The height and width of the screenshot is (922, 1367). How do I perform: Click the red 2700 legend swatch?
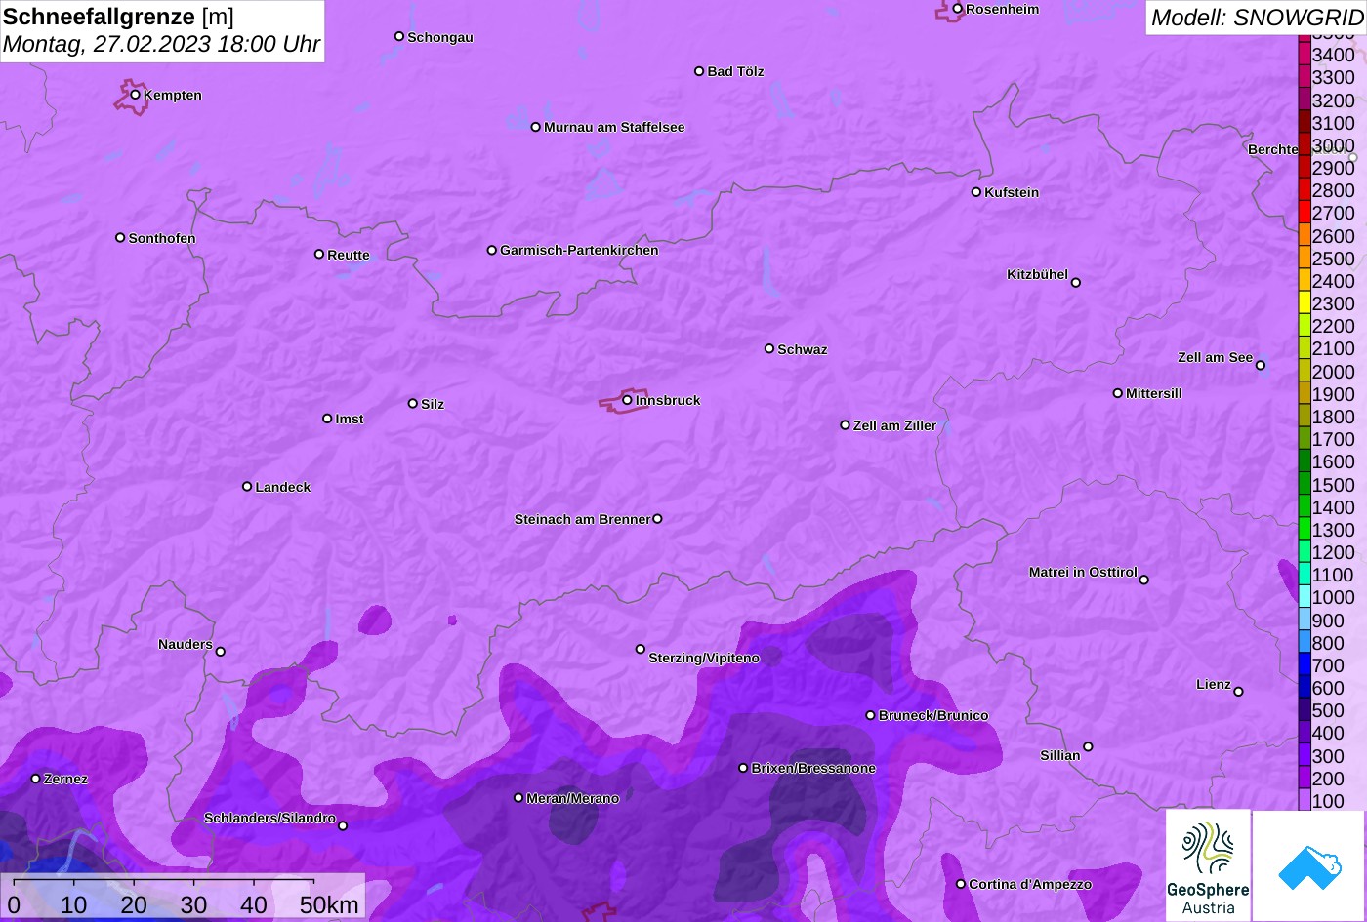point(1305,213)
